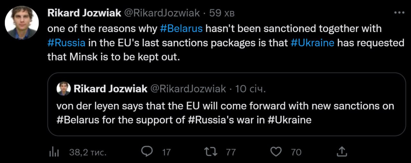
Task: Open the #Belarus hashtag in main tweet
Action: [181, 28]
